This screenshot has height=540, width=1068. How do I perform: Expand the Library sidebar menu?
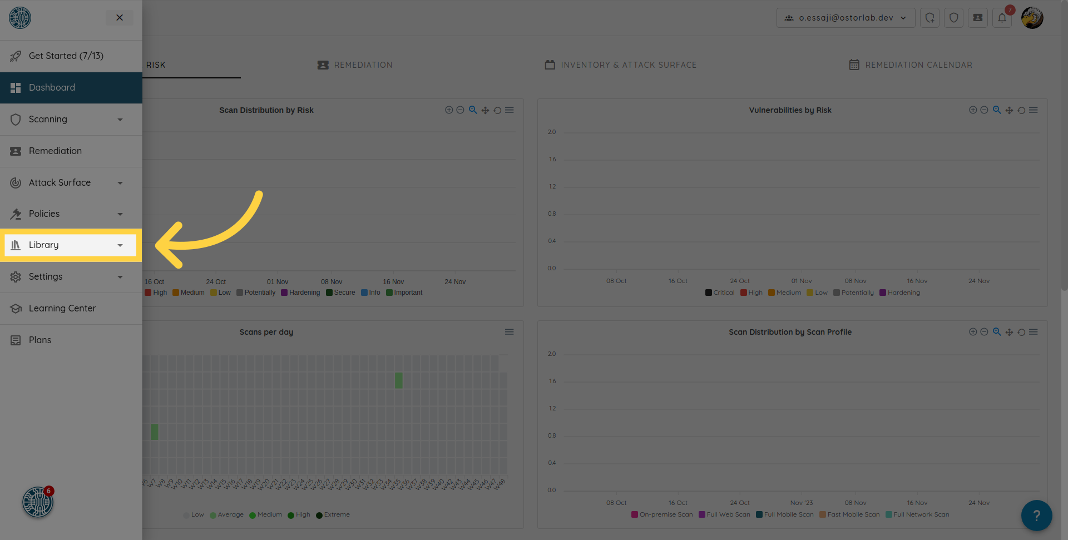71,245
